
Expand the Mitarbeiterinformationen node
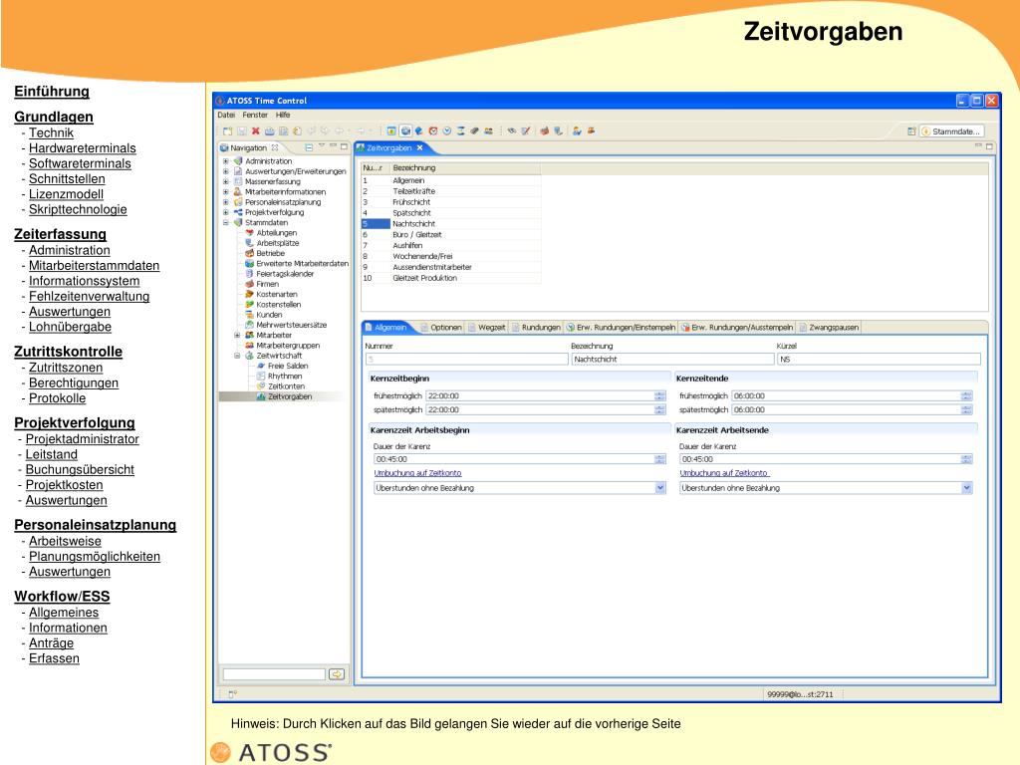pos(226,192)
